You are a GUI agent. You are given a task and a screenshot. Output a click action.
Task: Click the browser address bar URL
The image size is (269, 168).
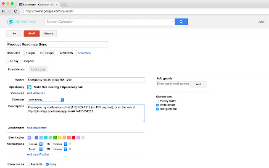50,11
